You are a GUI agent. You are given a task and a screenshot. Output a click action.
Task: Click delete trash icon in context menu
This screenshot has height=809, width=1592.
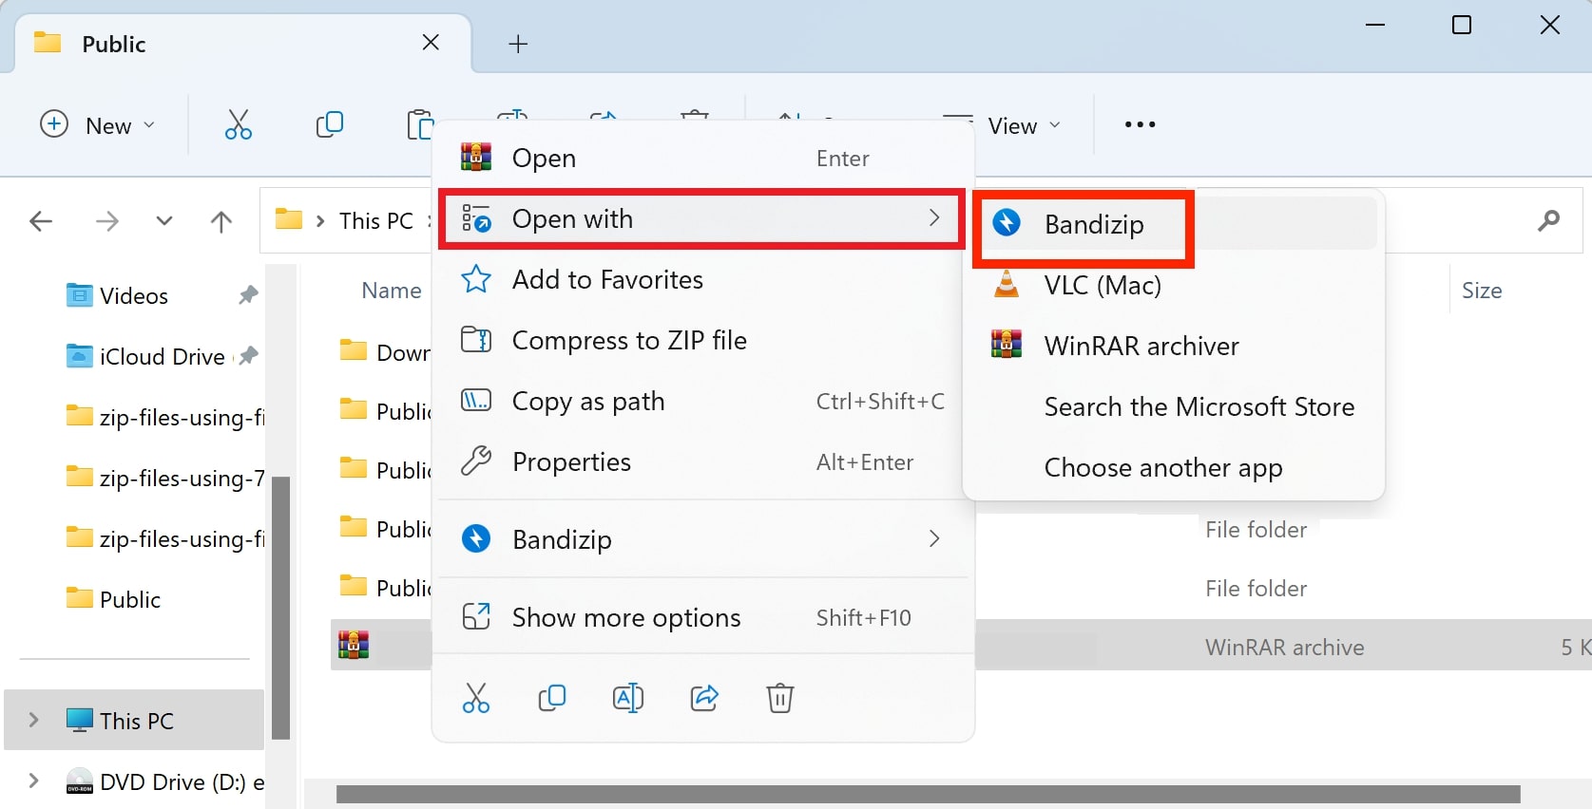click(x=780, y=698)
